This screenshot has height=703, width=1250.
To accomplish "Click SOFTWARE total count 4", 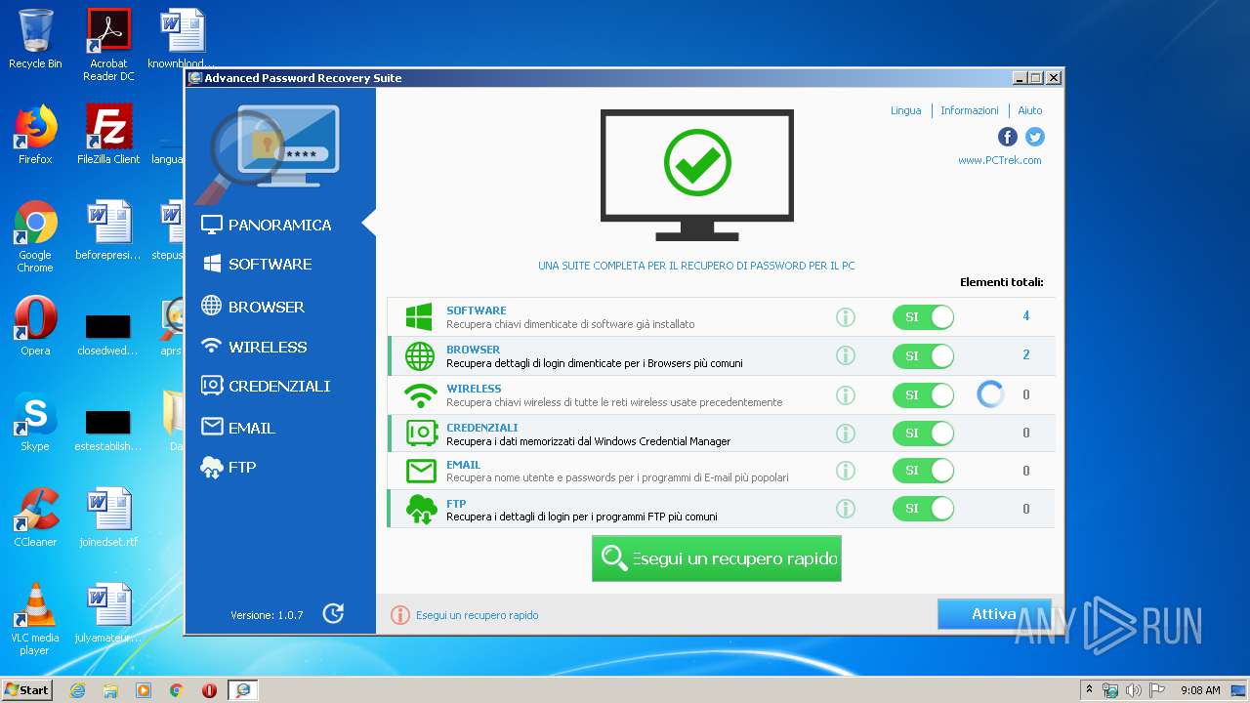I will coord(1026,316).
